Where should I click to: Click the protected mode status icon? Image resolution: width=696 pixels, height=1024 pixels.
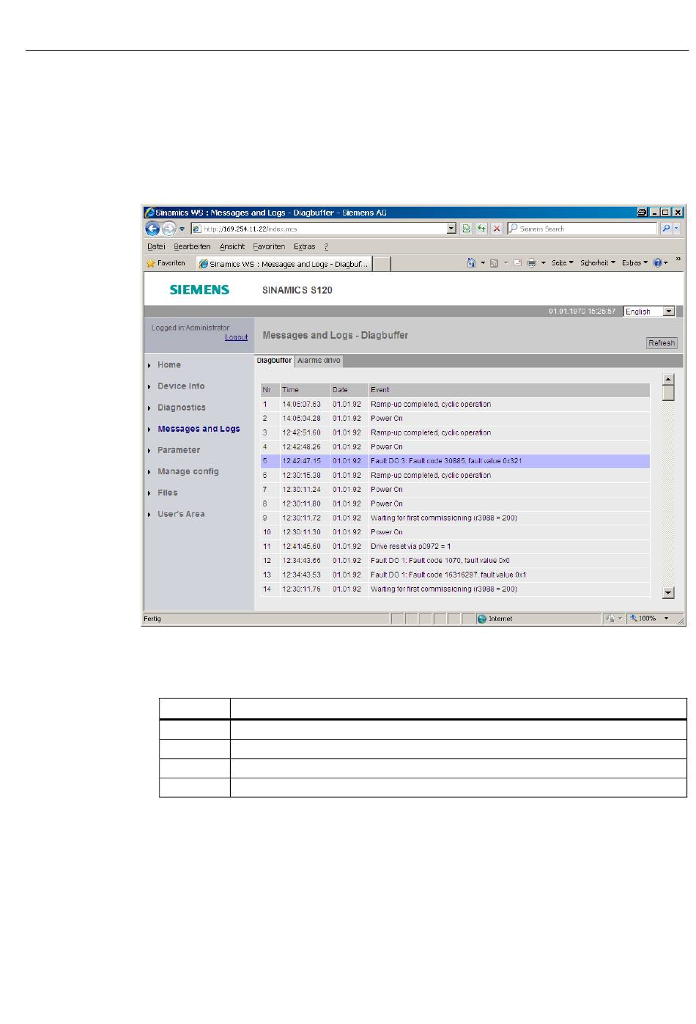pos(610,619)
